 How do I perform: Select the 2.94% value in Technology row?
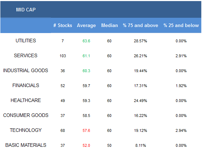(x=181, y=130)
